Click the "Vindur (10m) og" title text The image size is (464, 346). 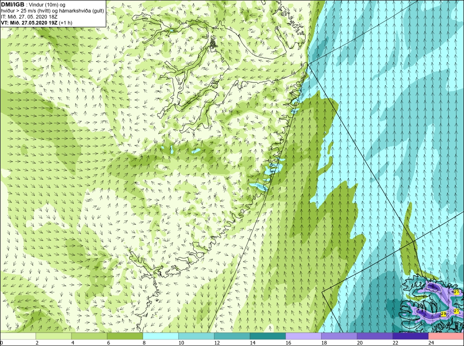tap(47, 5)
